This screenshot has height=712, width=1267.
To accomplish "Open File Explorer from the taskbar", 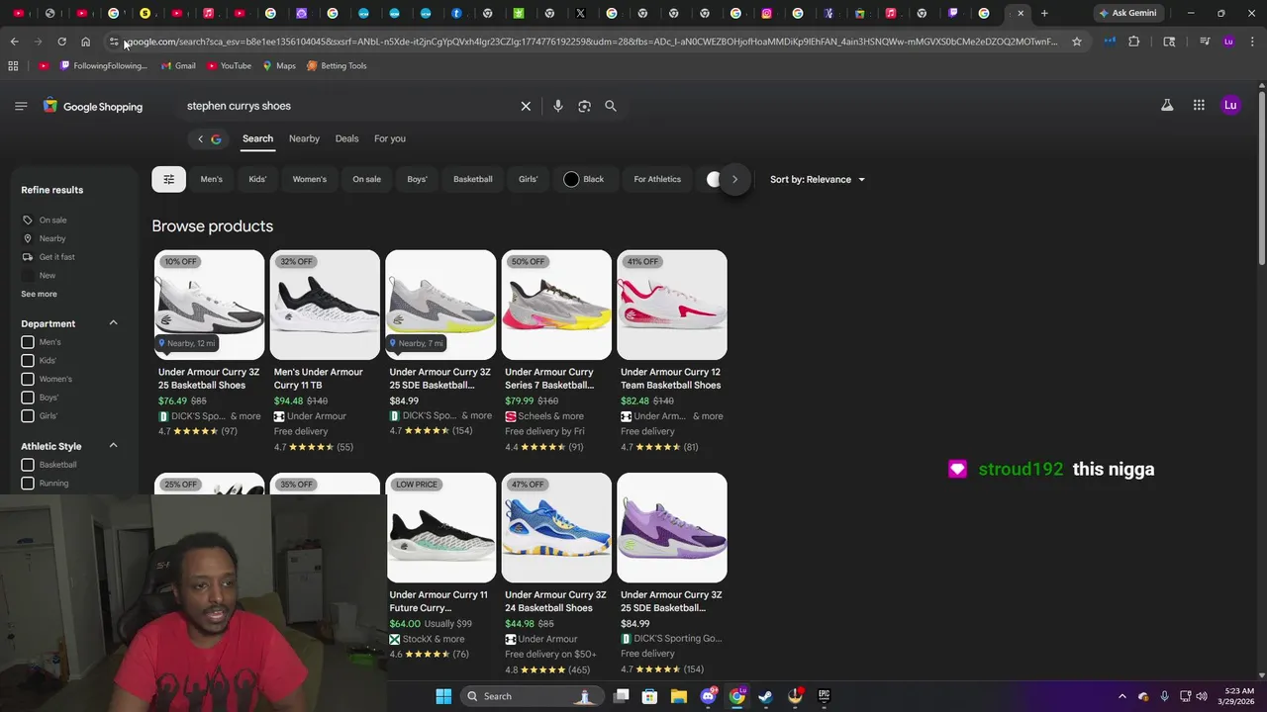I will click(679, 696).
